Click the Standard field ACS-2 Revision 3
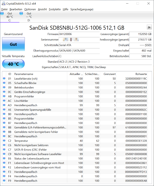 pyautogui.click(x=105, y=62)
